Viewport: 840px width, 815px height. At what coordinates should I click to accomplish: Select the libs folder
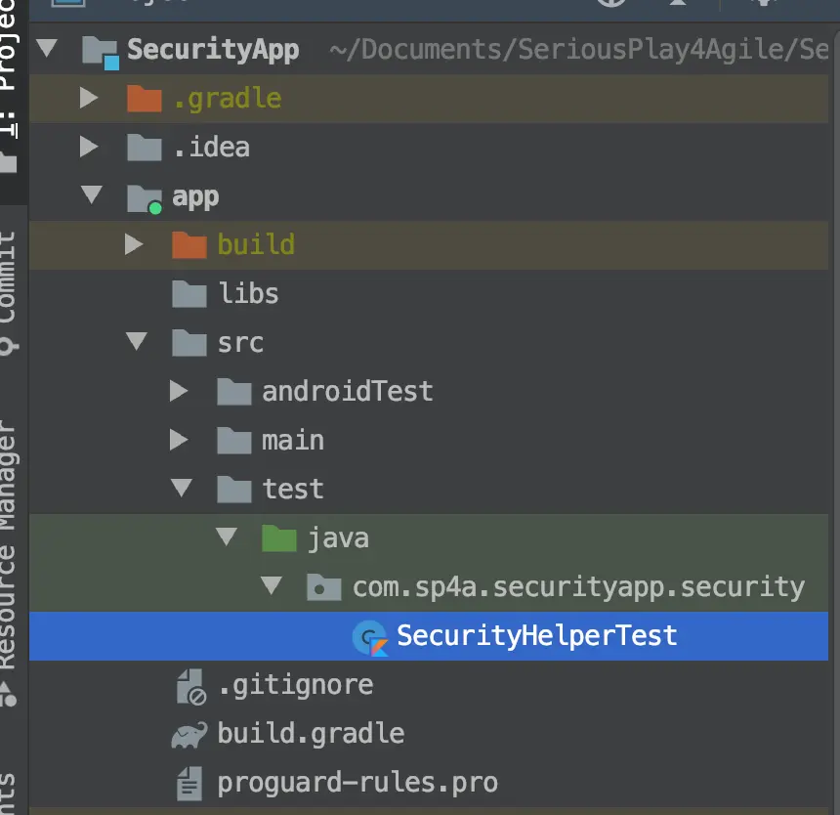click(x=248, y=294)
